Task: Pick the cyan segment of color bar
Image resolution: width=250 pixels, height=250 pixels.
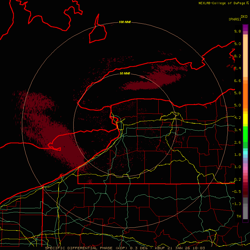Action: pyautogui.click(x=245, y=153)
